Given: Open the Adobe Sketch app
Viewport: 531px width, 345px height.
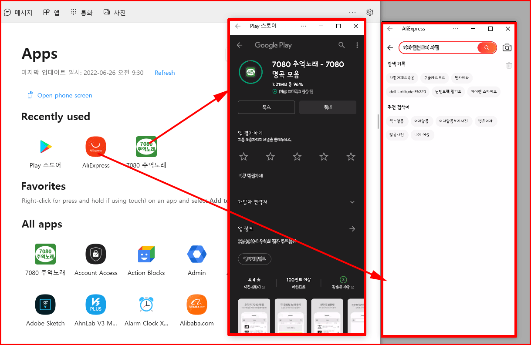Looking at the screenshot, I should pos(45,305).
